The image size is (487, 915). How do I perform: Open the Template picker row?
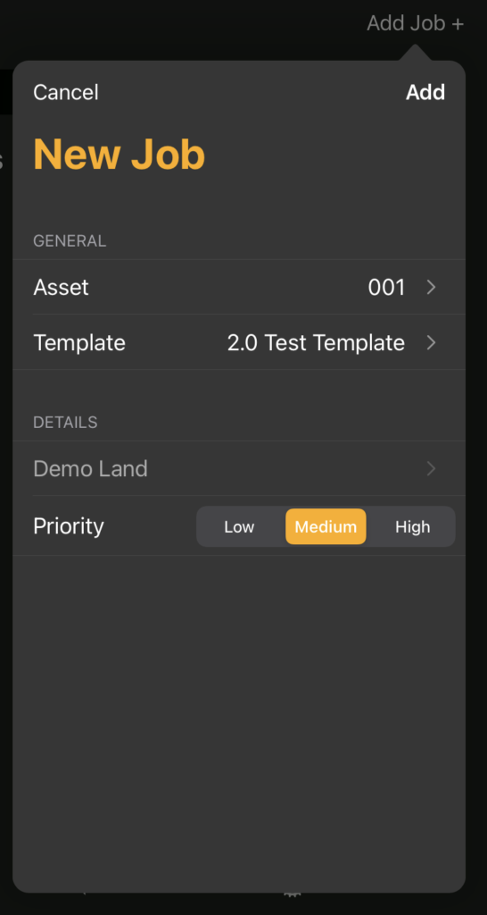239,342
